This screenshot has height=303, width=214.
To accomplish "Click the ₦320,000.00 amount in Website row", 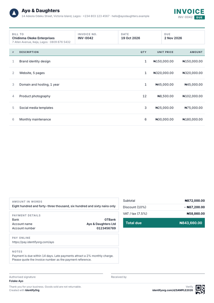I will [x=193, y=73].
